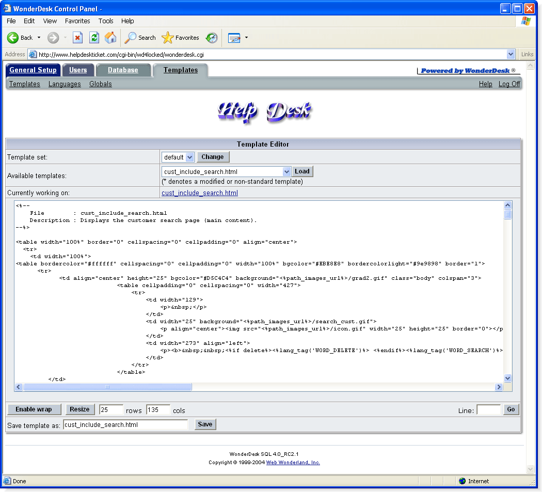The image size is (542, 492).
Task: Open the View menu
Action: tap(50, 21)
